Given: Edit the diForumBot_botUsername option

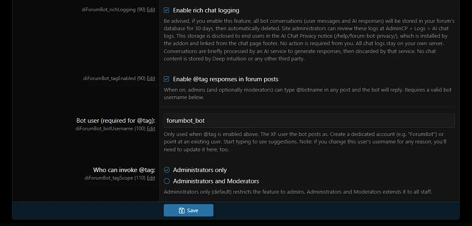Looking at the screenshot, I should point(151,129).
